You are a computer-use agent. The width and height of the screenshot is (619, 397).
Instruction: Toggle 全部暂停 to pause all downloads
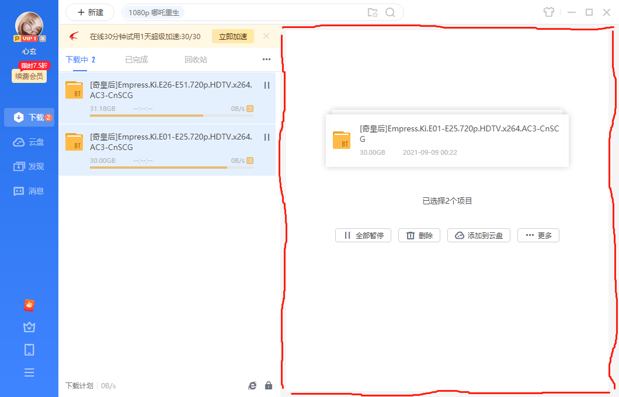363,235
